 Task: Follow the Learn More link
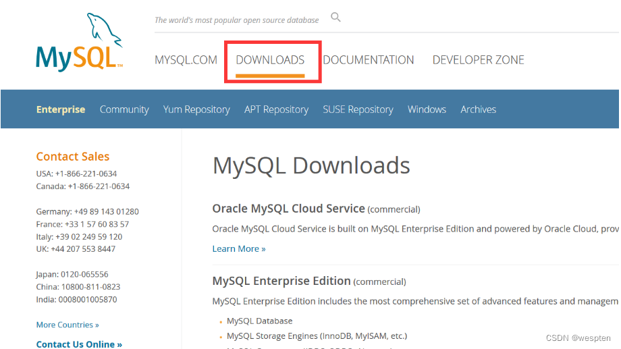tap(239, 249)
